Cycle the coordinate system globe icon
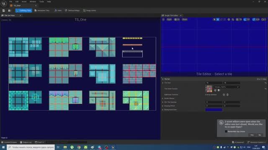The height and width of the screenshot is (150, 268). 229,20
